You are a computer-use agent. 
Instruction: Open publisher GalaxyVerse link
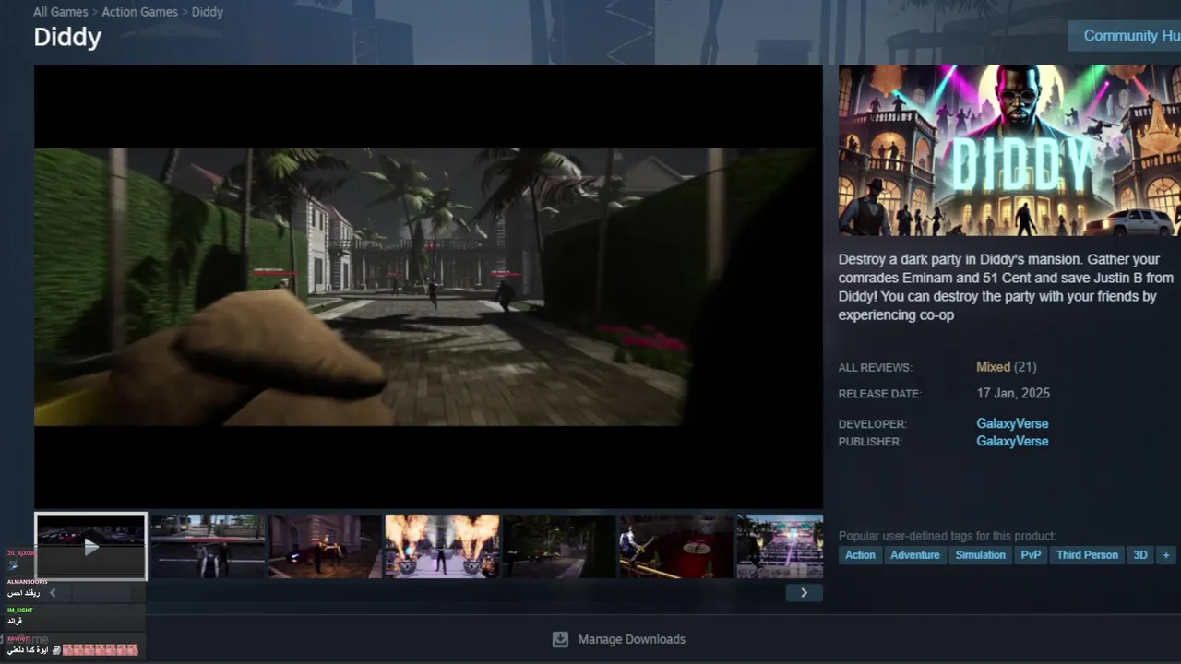tap(1012, 442)
